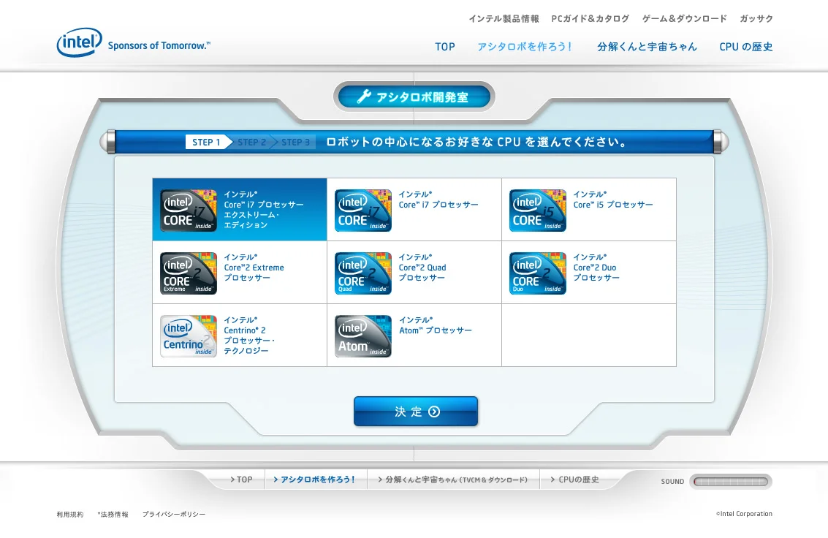This screenshot has height=538, width=828.
Task: Select the STEP 2 tab
Action: click(x=252, y=142)
